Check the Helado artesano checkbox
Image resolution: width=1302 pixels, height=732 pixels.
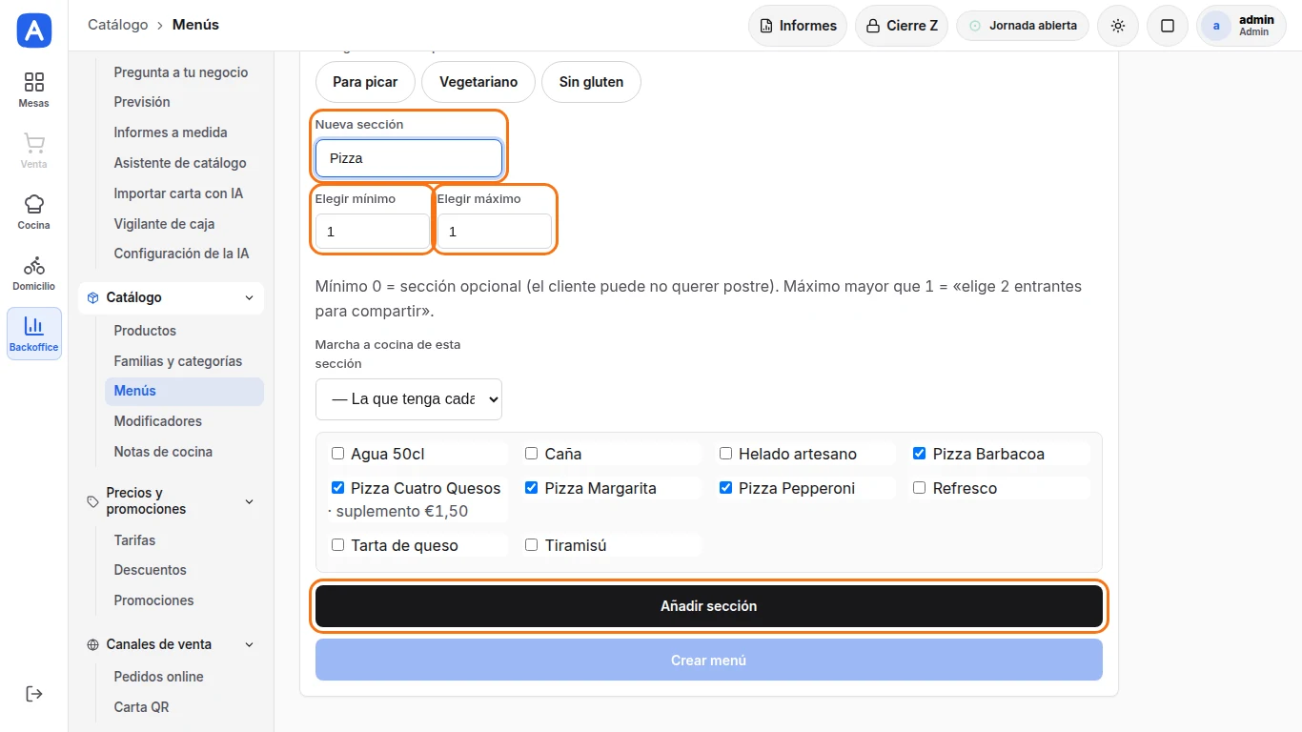click(x=725, y=454)
